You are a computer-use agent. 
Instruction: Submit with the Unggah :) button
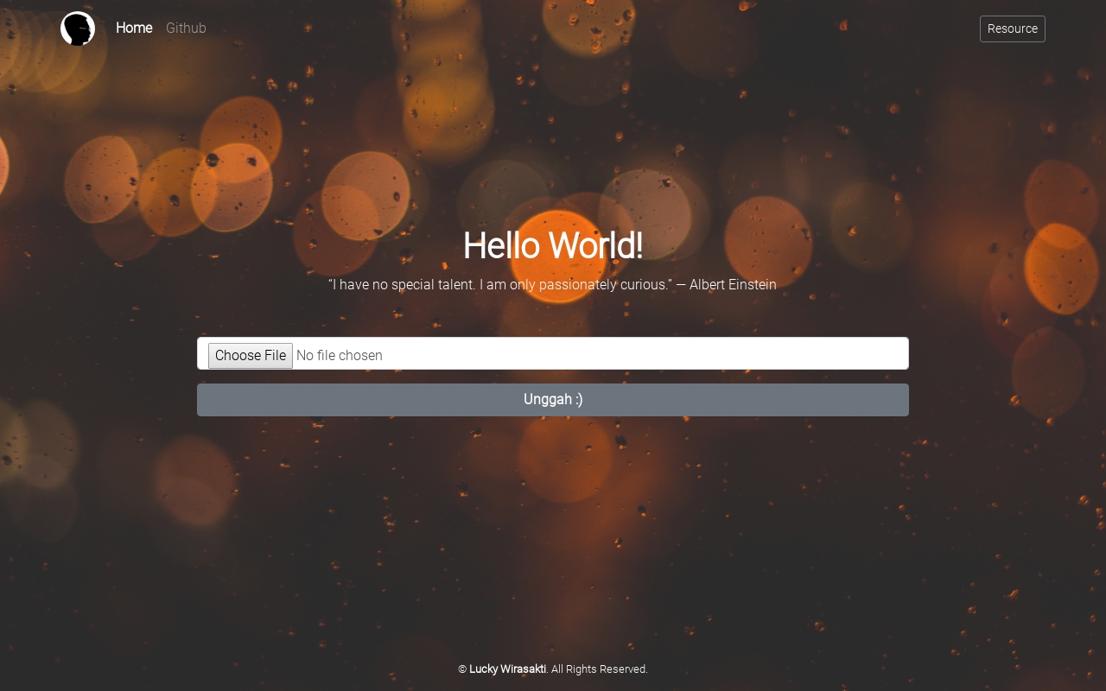click(553, 400)
